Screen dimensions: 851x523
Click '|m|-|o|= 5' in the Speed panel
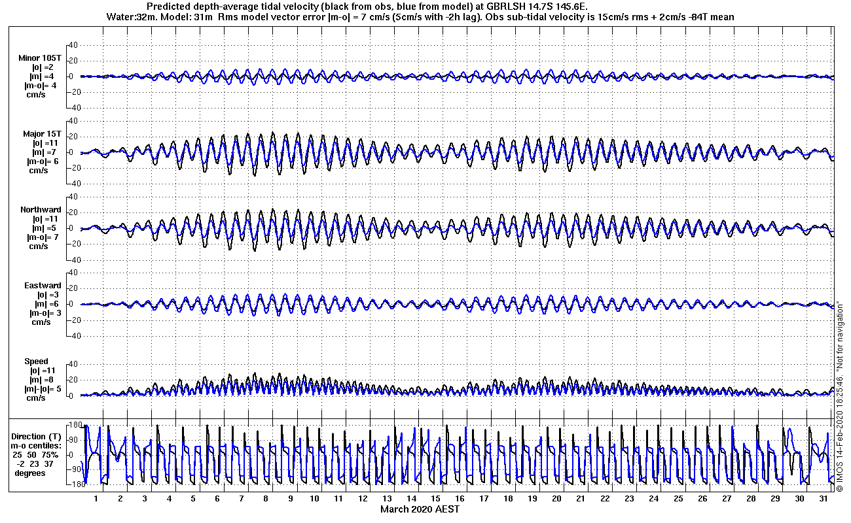point(44,389)
